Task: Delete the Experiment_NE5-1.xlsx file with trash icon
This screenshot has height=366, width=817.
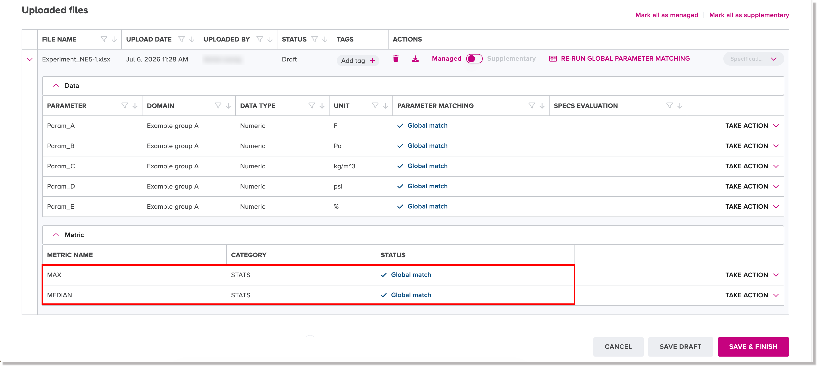Action: click(395, 59)
